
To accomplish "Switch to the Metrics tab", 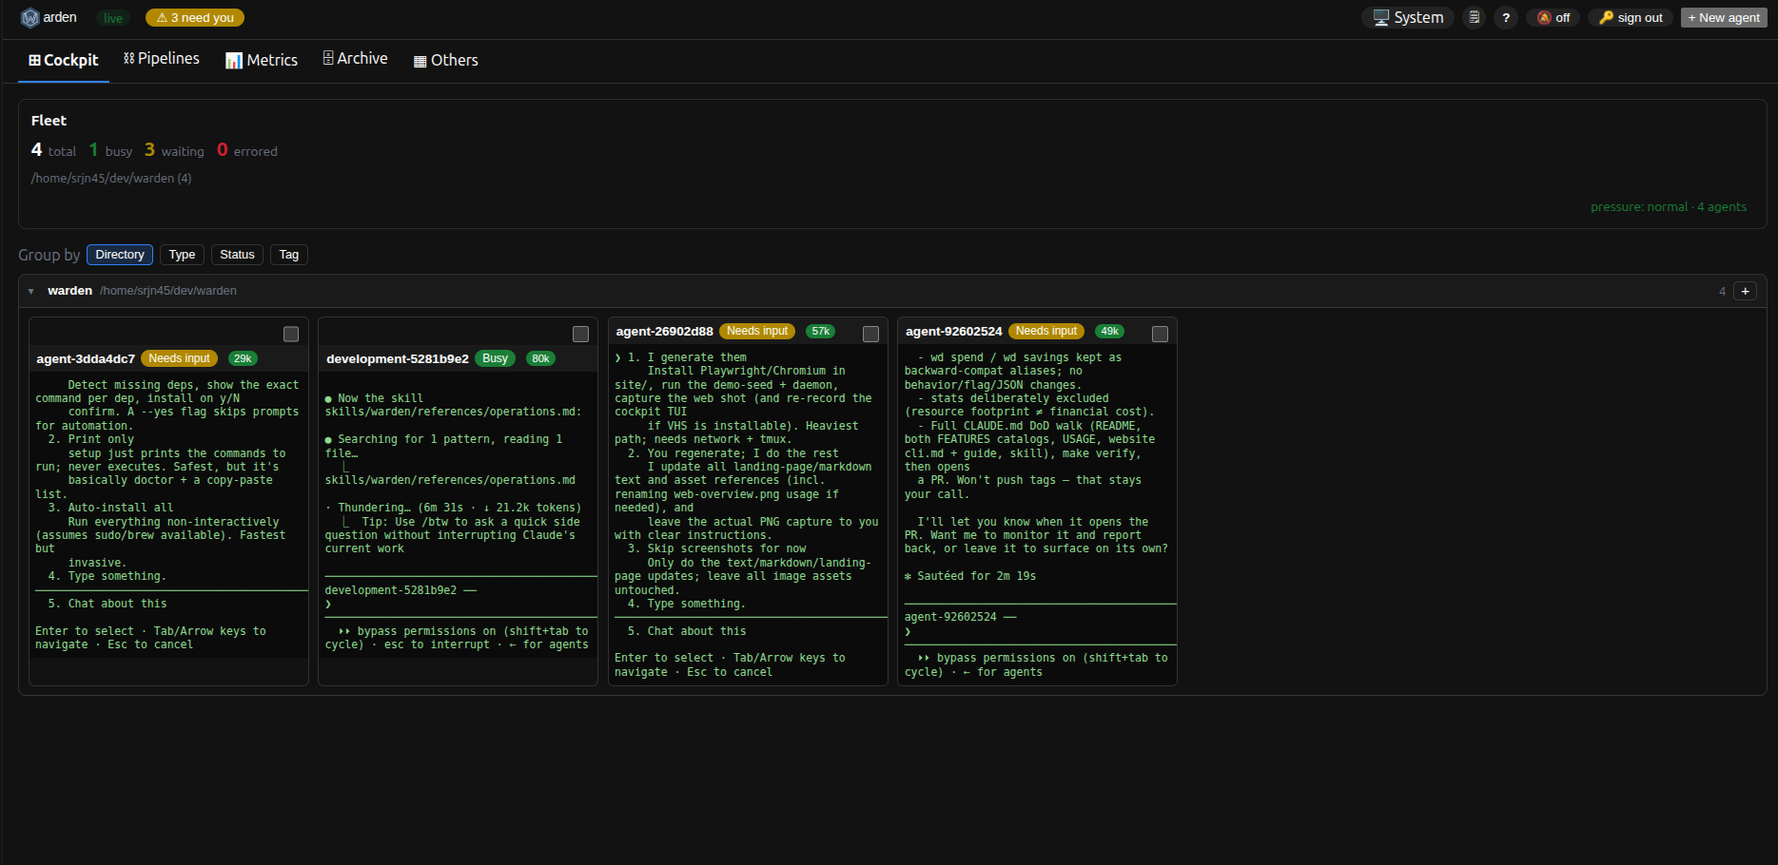I will (x=262, y=60).
